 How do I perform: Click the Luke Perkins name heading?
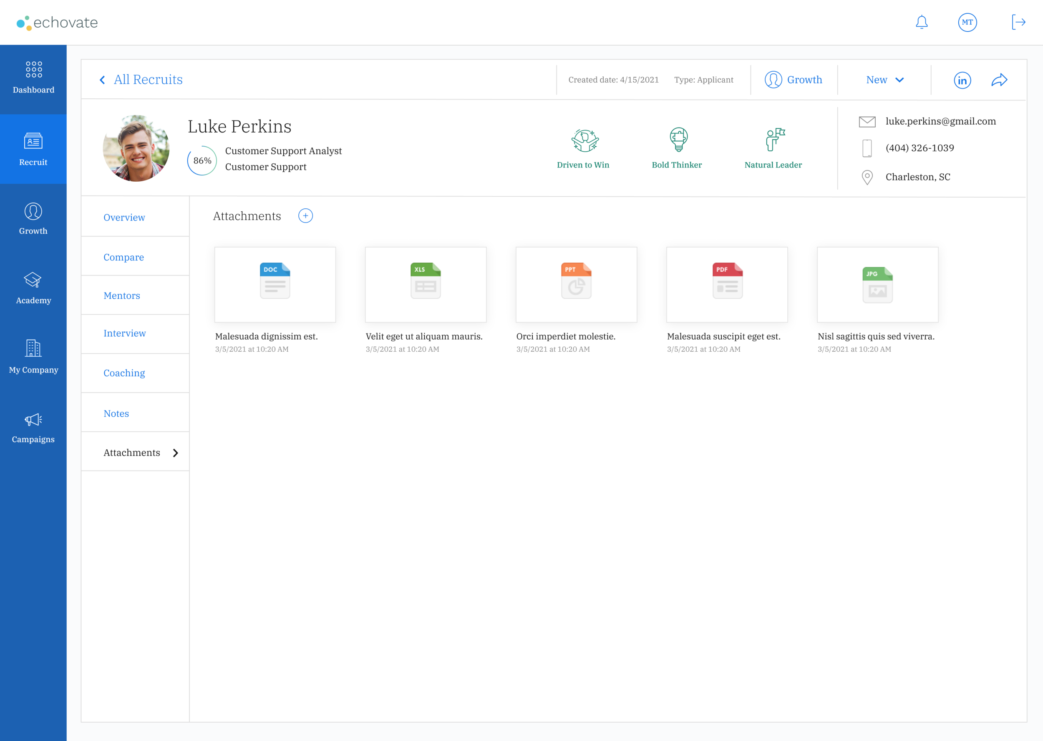[239, 126]
